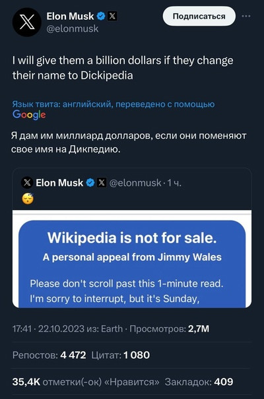Click the translation language notice link
The height and width of the screenshot is (399, 264).
point(114,104)
